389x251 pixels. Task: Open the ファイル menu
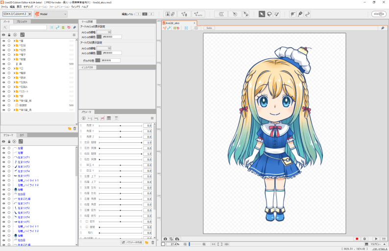tap(4, 7)
